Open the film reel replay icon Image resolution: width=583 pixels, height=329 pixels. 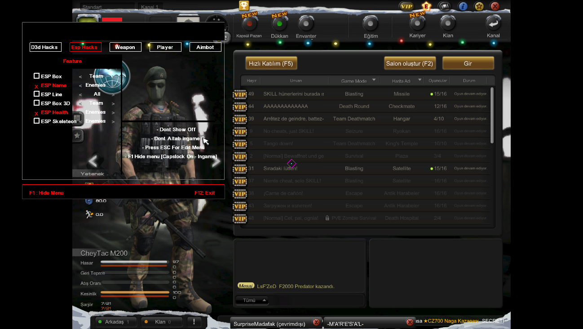tap(444, 6)
